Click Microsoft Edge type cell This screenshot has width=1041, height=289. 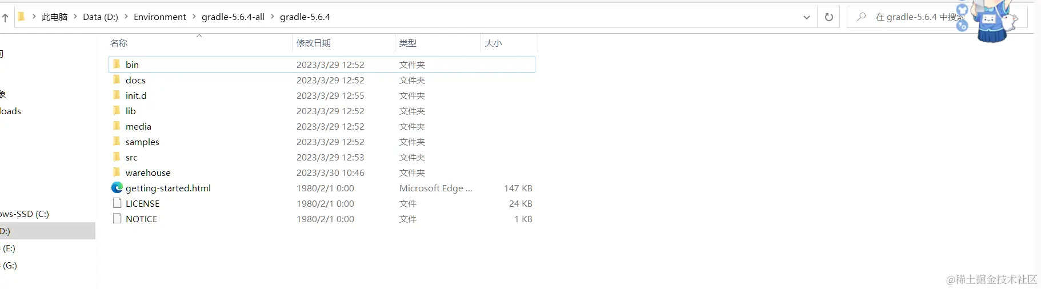(x=435, y=188)
